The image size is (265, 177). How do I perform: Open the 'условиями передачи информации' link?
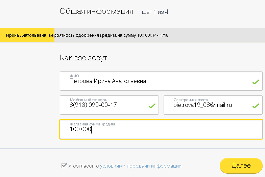tap(141, 166)
